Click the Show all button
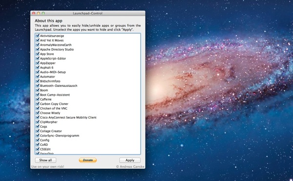The width and height of the screenshot is (293, 181). [45, 160]
